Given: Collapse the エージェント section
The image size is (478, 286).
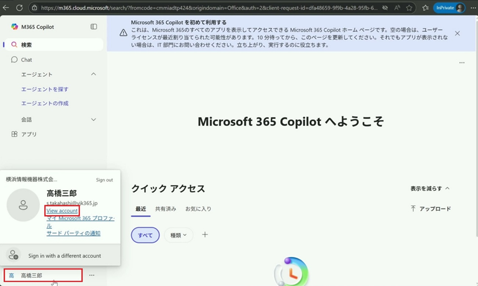Looking at the screenshot, I should tap(93, 74).
